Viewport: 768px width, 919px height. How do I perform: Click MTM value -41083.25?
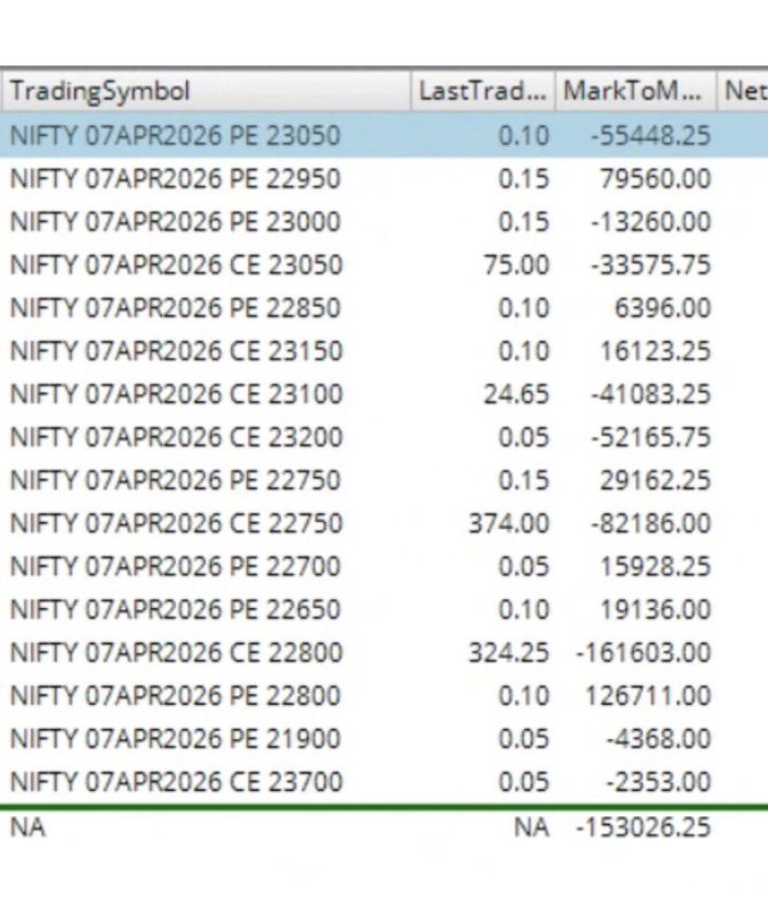(x=650, y=394)
